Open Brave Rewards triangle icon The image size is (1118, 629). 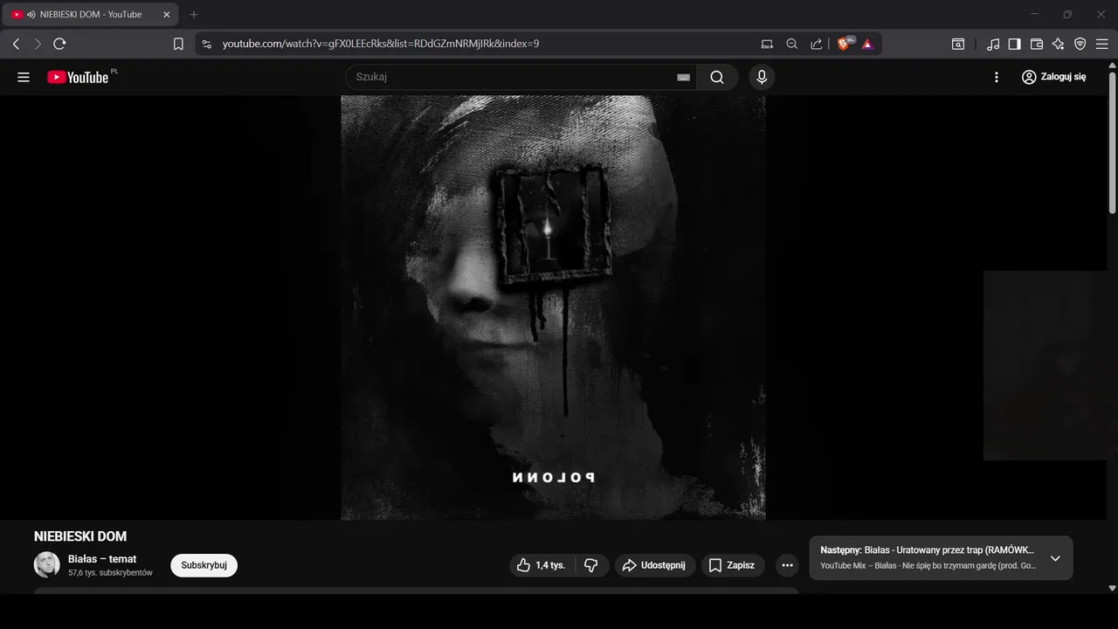867,44
